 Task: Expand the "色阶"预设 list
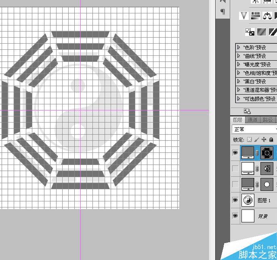pyautogui.click(x=239, y=47)
